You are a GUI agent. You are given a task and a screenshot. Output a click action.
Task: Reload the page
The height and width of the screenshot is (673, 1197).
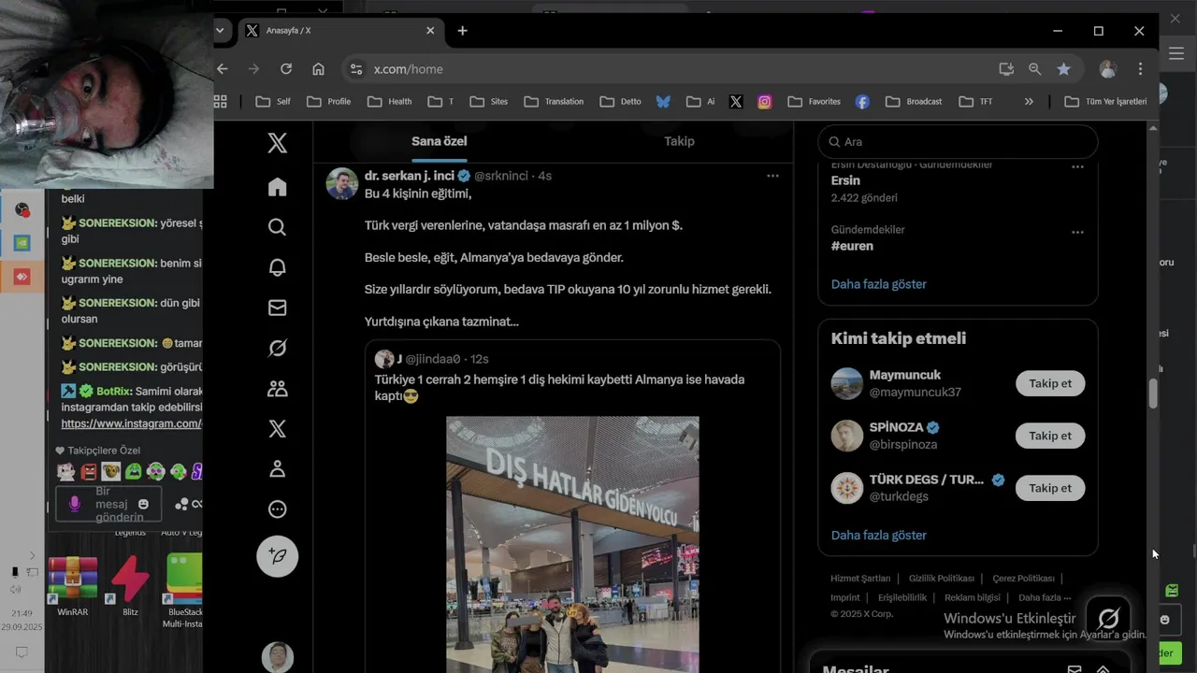pos(286,69)
